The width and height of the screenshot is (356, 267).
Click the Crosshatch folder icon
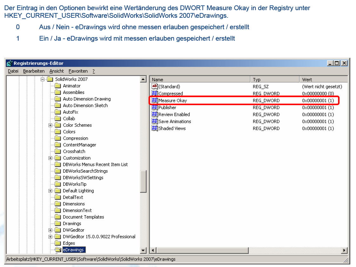coord(58,151)
